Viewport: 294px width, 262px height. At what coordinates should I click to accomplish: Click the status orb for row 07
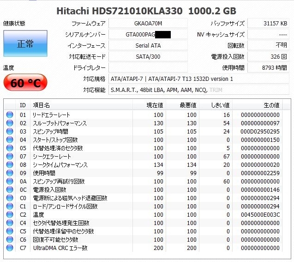(x=10, y=156)
